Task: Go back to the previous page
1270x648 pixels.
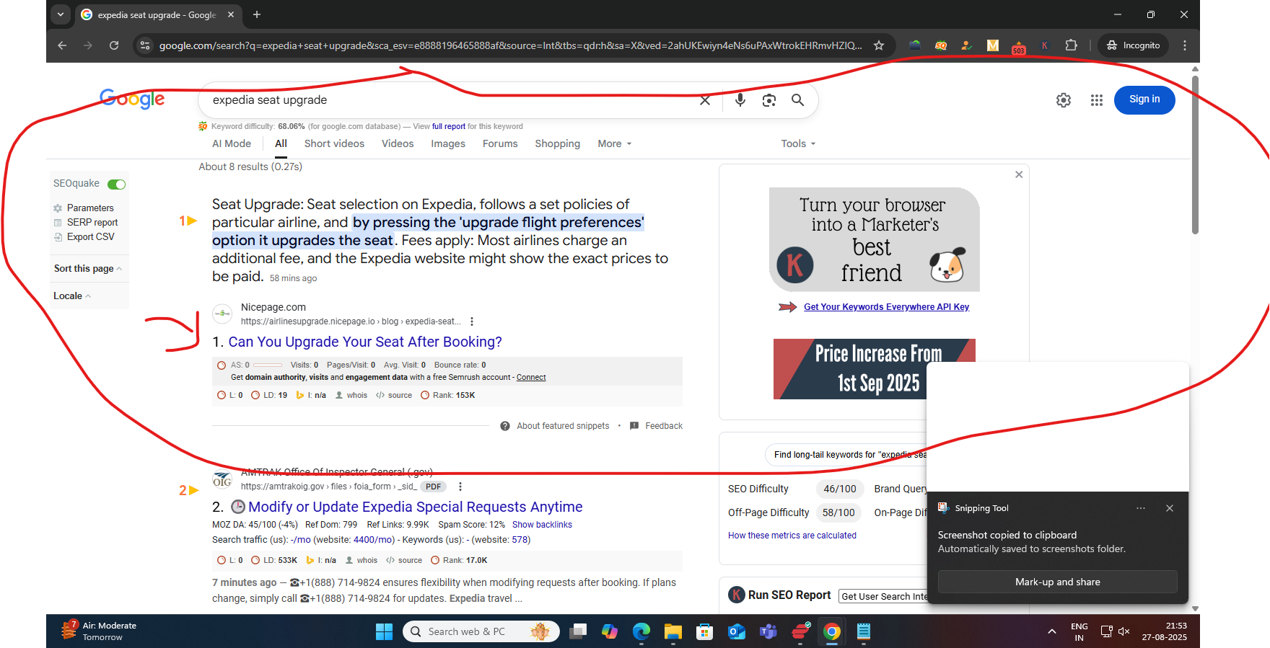Action: click(x=62, y=45)
